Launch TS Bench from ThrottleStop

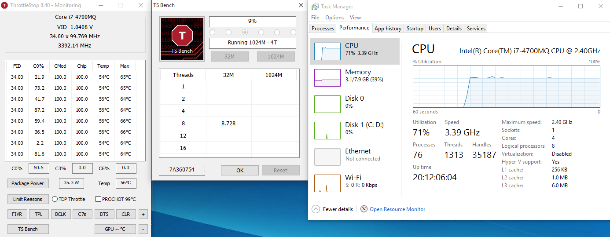pyautogui.click(x=28, y=229)
